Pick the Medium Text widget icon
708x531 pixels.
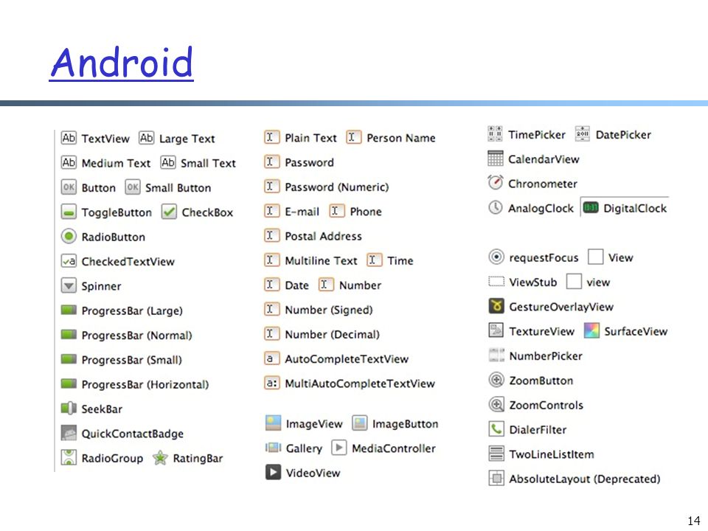pos(69,162)
